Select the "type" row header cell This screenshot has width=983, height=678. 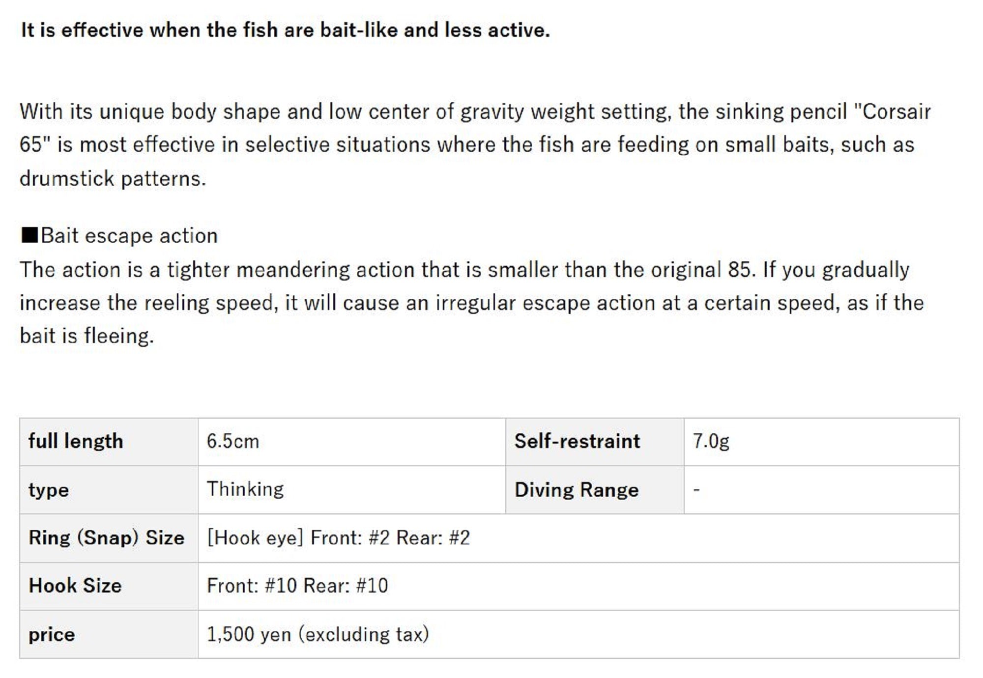(49, 490)
